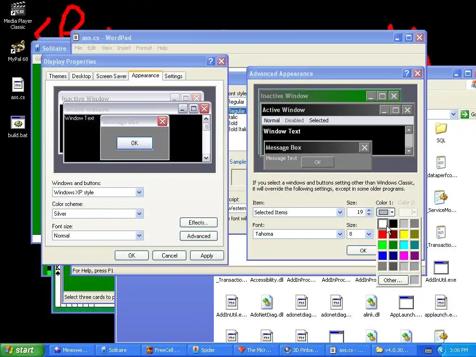Screen dimensions: 476x357
Task: Select the AppLaunch.exe file icon
Action: coord(406,306)
